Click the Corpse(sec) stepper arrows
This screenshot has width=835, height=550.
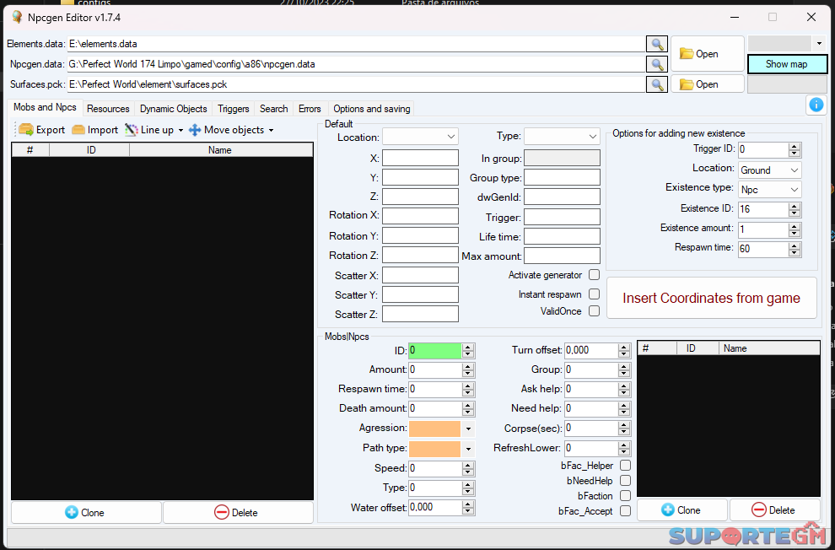(x=624, y=429)
